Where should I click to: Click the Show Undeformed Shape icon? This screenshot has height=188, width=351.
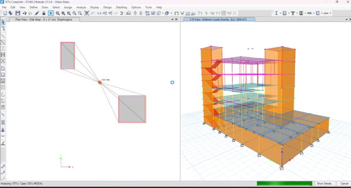point(177,13)
